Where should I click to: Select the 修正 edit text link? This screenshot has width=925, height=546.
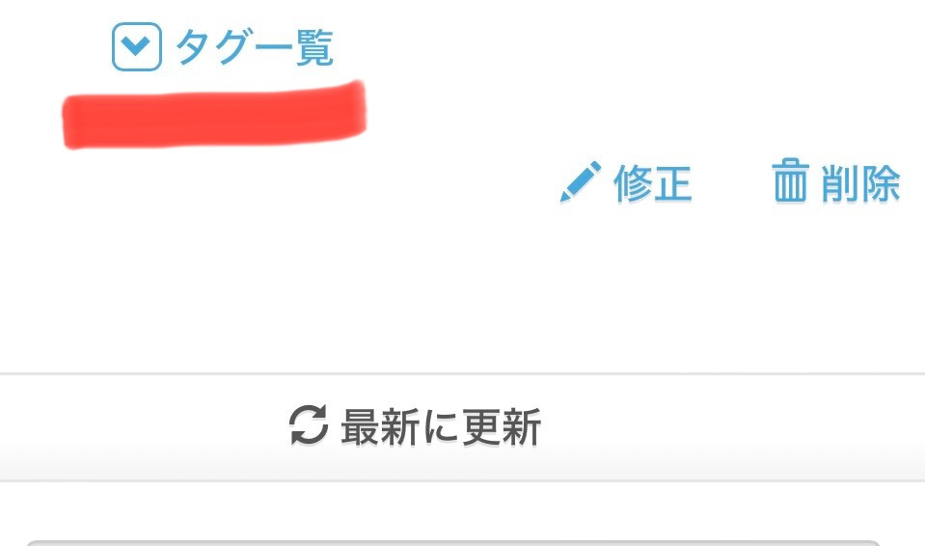(652, 183)
